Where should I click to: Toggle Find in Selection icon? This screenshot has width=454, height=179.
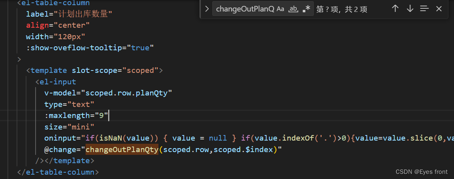(x=424, y=9)
